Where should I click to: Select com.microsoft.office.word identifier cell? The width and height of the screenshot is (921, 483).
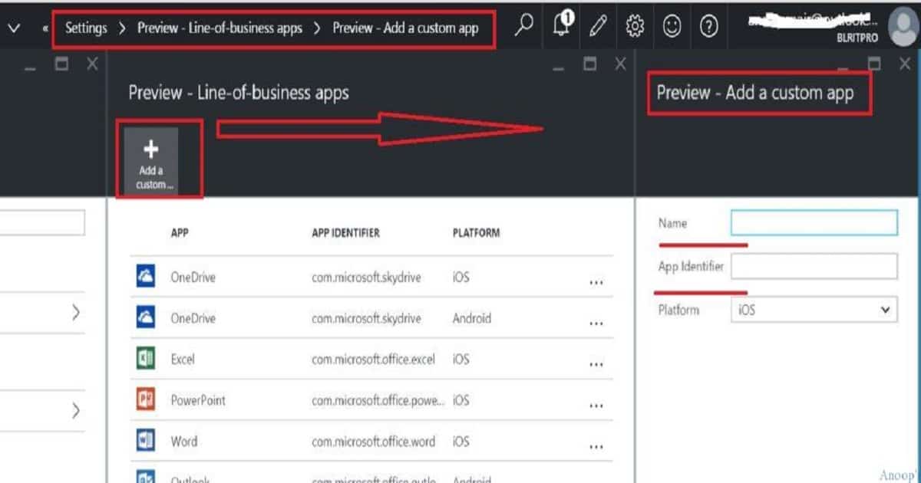(x=373, y=441)
